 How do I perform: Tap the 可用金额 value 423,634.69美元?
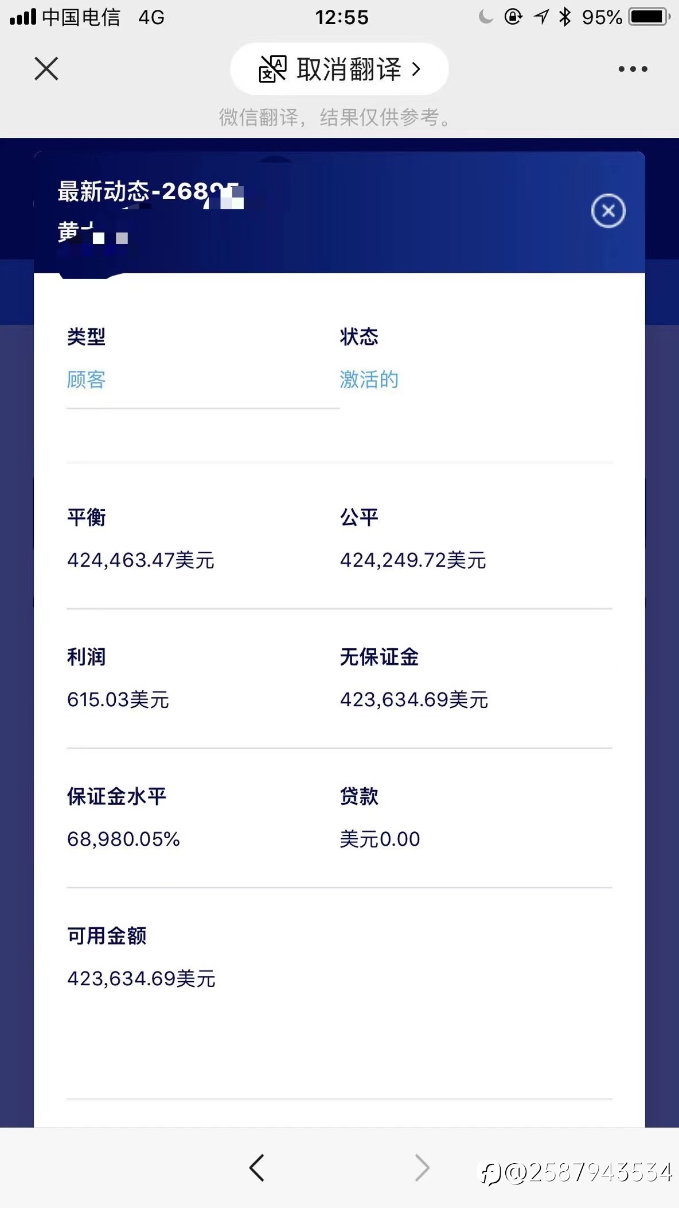click(141, 978)
